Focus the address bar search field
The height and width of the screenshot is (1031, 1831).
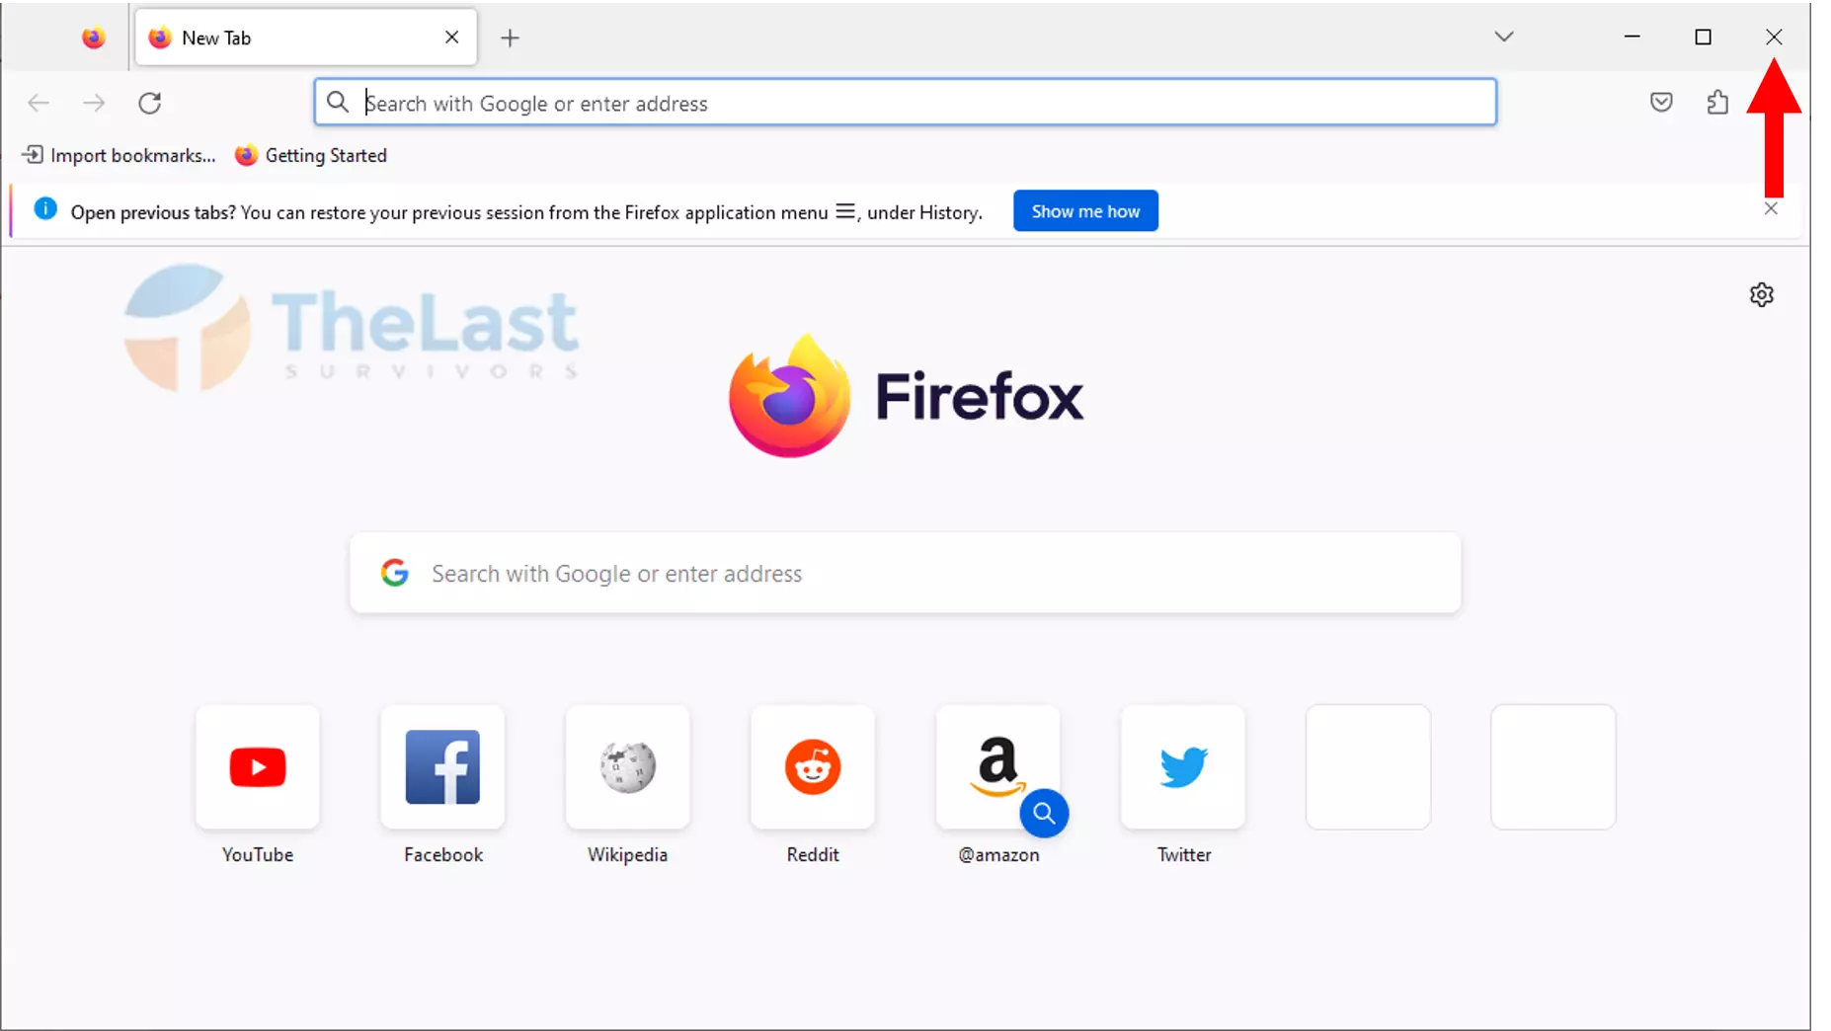tap(905, 102)
